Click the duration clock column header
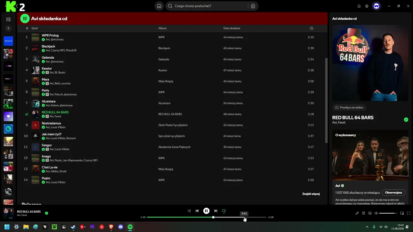413x232 pixels. click(x=311, y=28)
